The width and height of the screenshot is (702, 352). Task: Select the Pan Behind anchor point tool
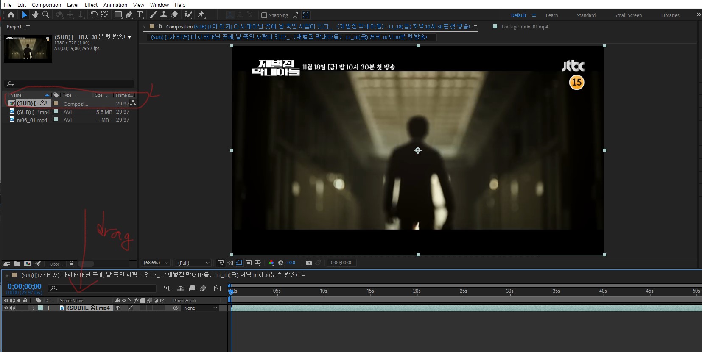tap(105, 15)
